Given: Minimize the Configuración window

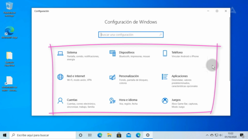Looking at the screenshot, I should point(208,11).
